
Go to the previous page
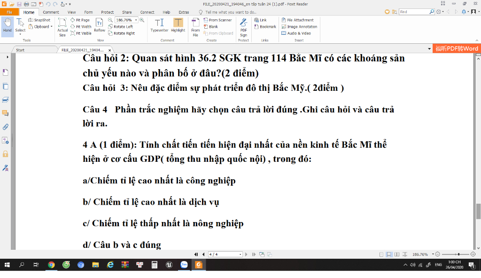(203, 254)
